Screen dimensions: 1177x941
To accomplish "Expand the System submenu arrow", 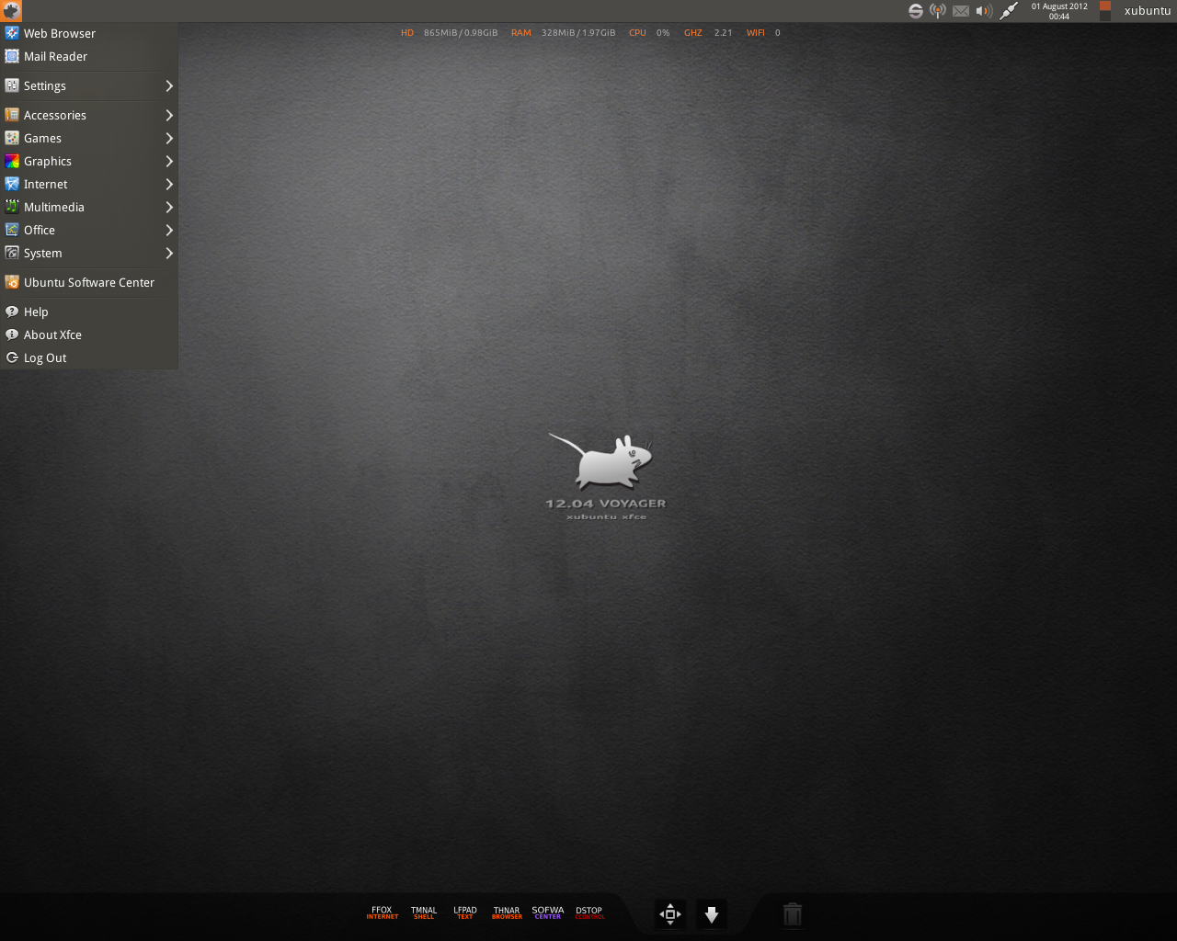I will click(169, 253).
